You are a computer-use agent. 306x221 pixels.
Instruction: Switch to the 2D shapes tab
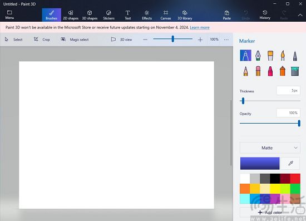click(x=71, y=15)
